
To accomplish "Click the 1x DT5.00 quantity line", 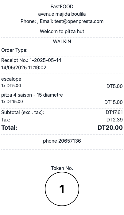I will click(11, 86).
